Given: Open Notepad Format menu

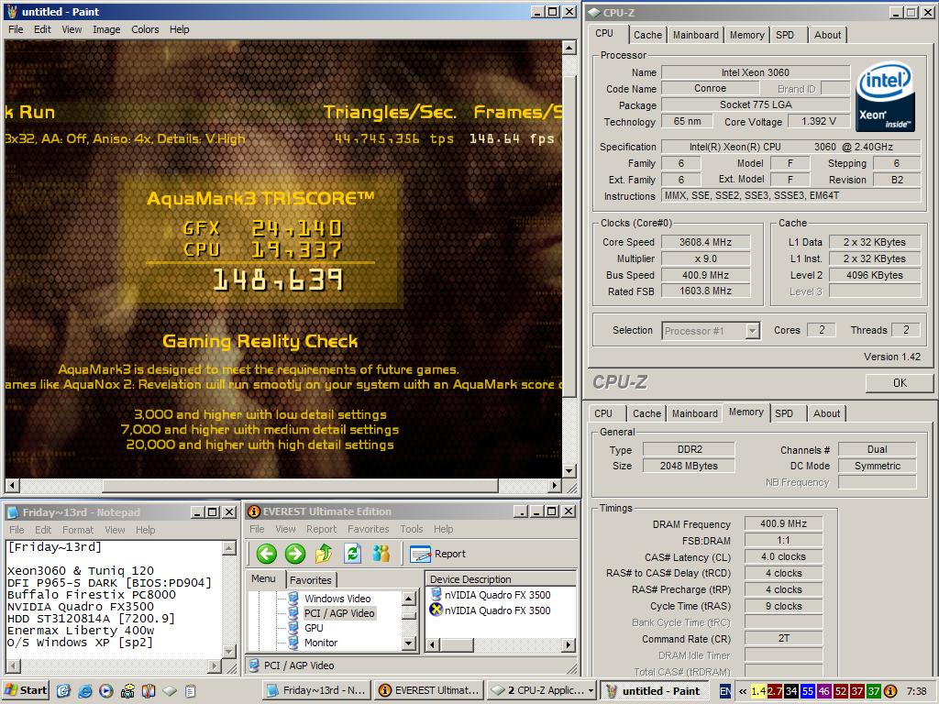Looking at the screenshot, I should click(x=78, y=530).
